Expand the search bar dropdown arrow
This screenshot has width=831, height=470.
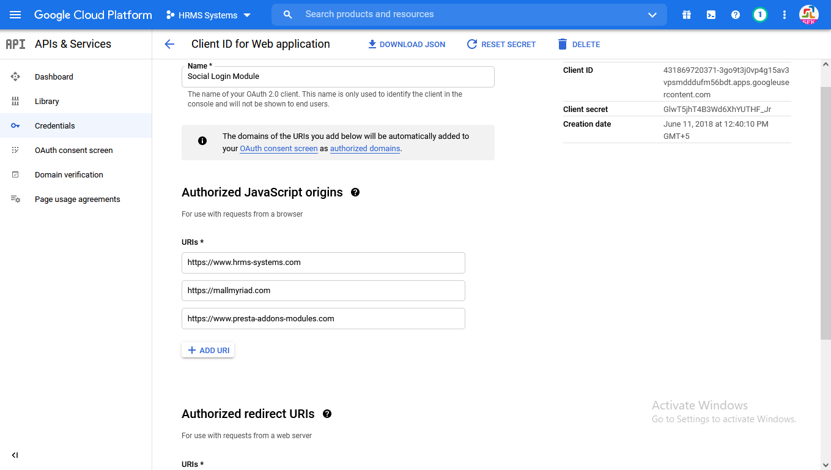point(652,15)
